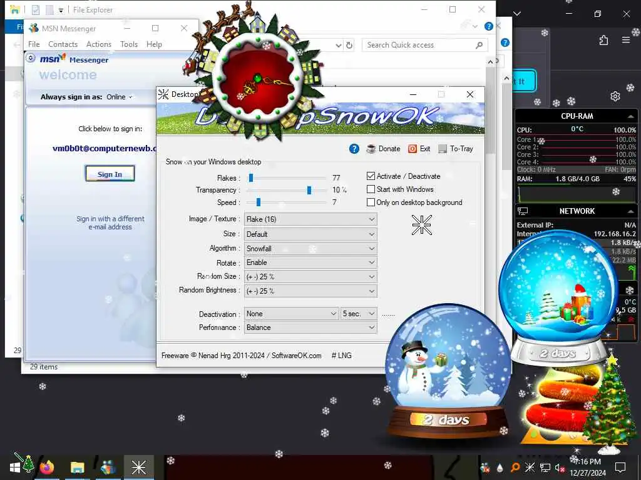The width and height of the screenshot is (641, 480).
Task: Send DesktopSnowOK To-Tray
Action: click(456, 149)
